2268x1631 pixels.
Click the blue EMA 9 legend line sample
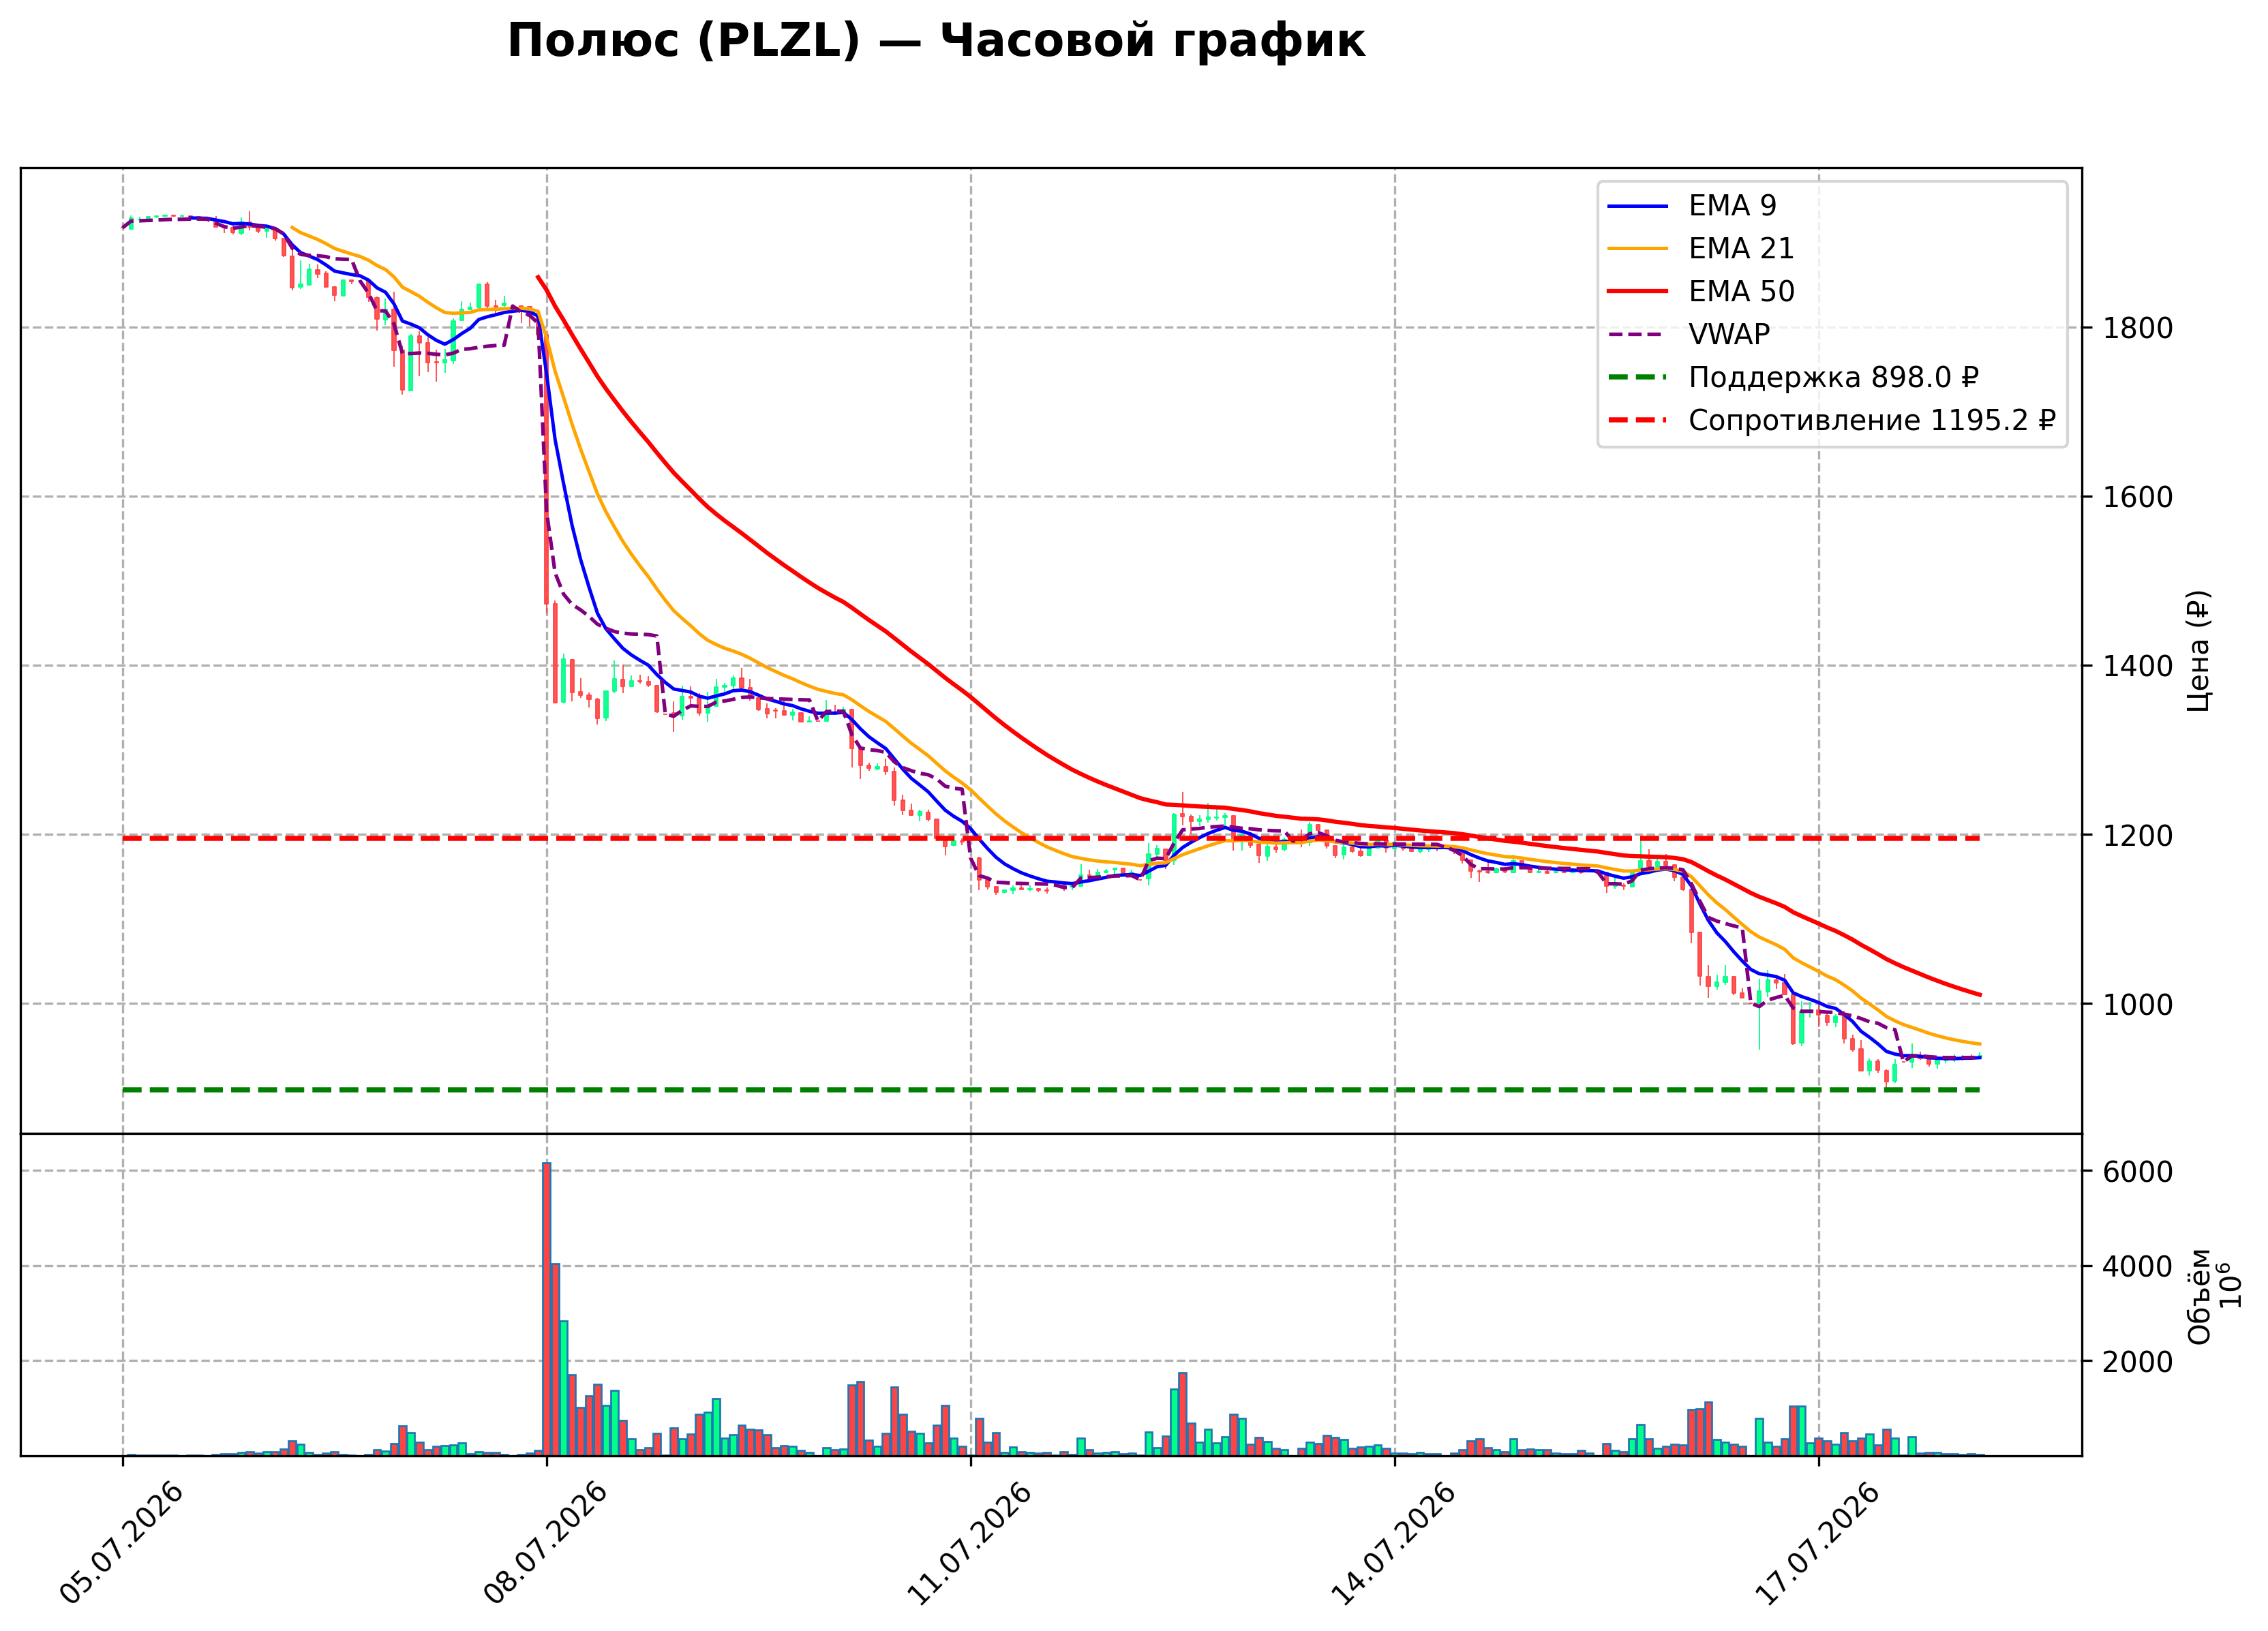coord(1638,206)
